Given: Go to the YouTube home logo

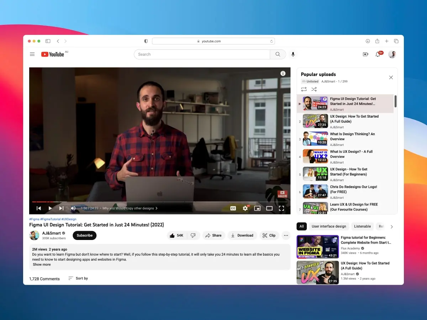Looking at the screenshot, I should (53, 54).
